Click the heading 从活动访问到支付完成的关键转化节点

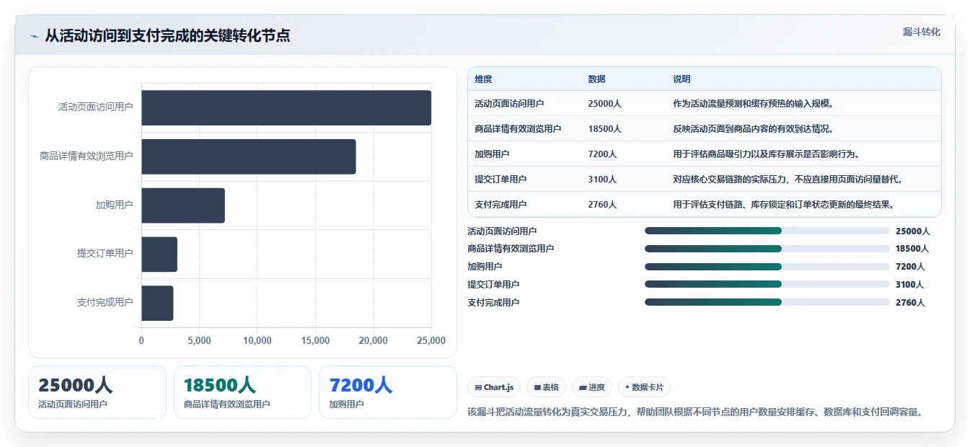pyautogui.click(x=167, y=36)
